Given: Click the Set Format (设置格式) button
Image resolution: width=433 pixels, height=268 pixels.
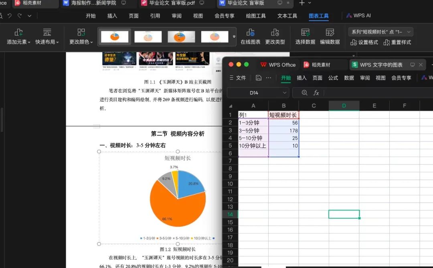Looking at the screenshot, I should click(364, 42).
